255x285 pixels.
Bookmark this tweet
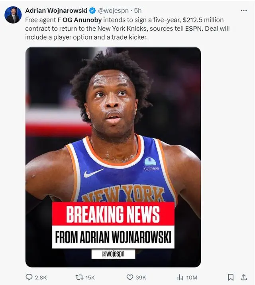(x=231, y=277)
